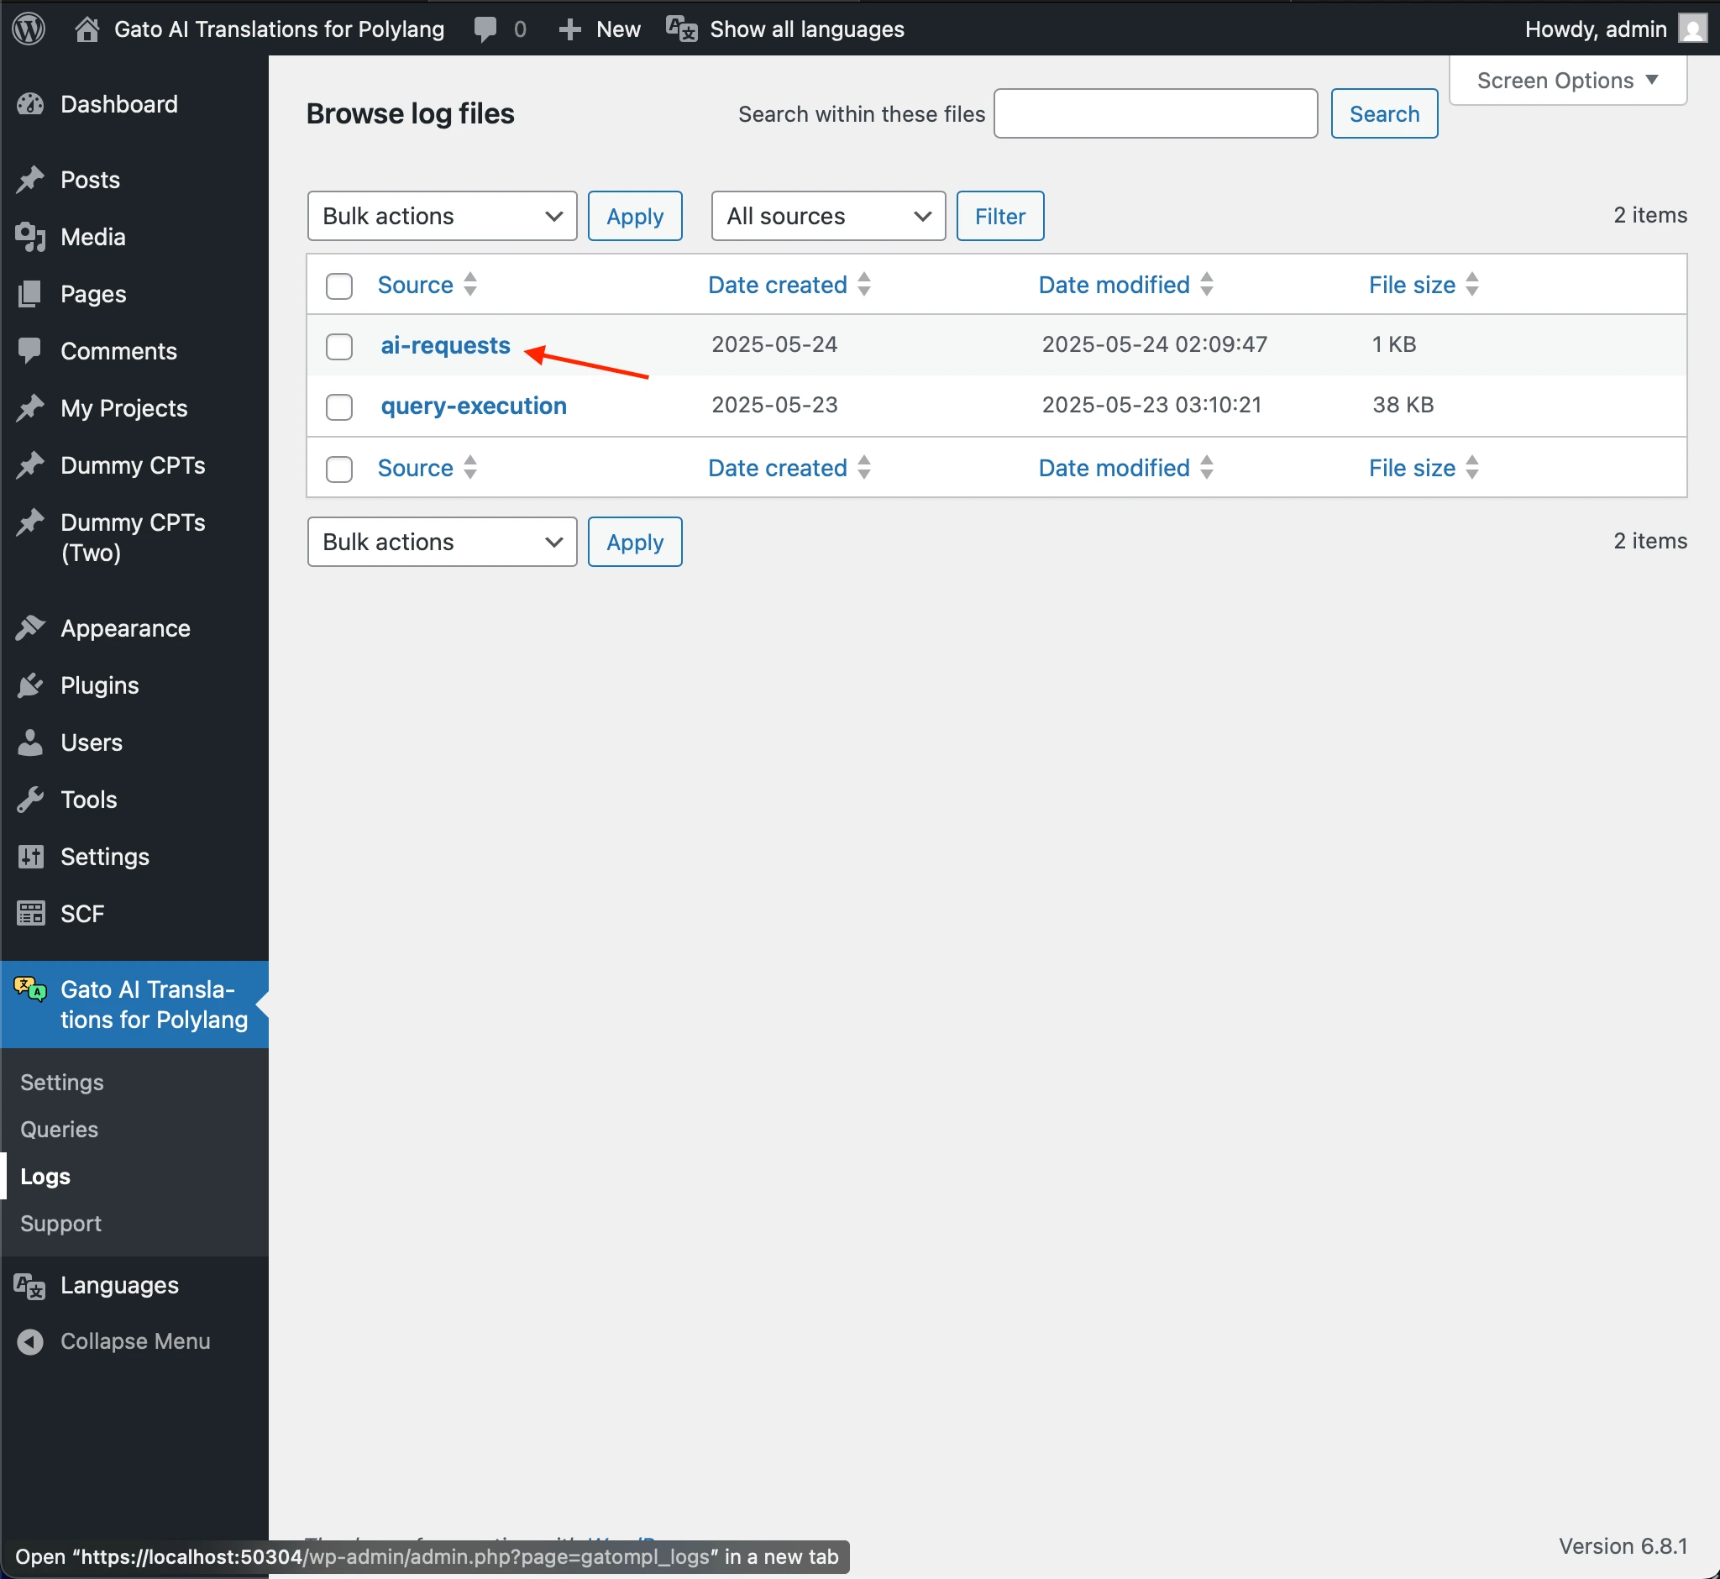
Task: Click the Users person icon
Action: pyautogui.click(x=31, y=742)
